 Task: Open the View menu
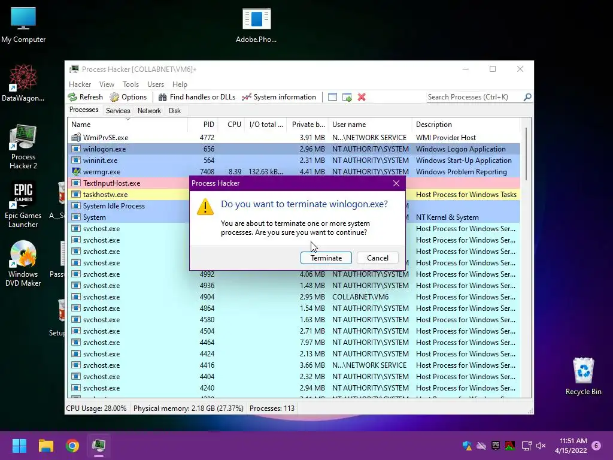tap(107, 84)
